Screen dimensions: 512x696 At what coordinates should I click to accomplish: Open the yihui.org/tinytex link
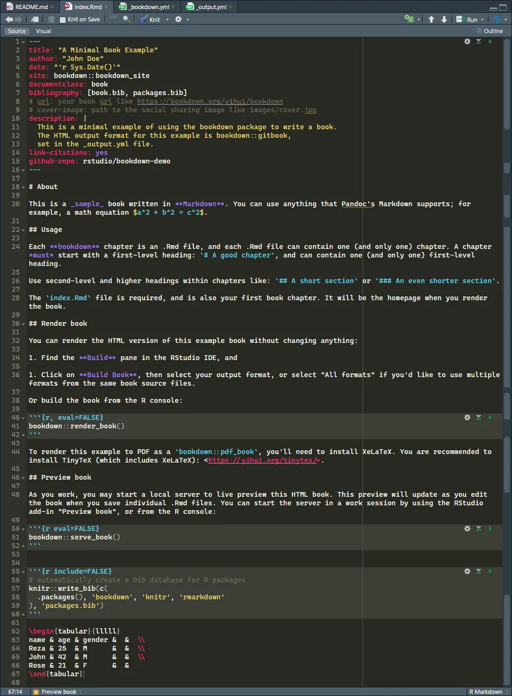[x=264, y=460]
